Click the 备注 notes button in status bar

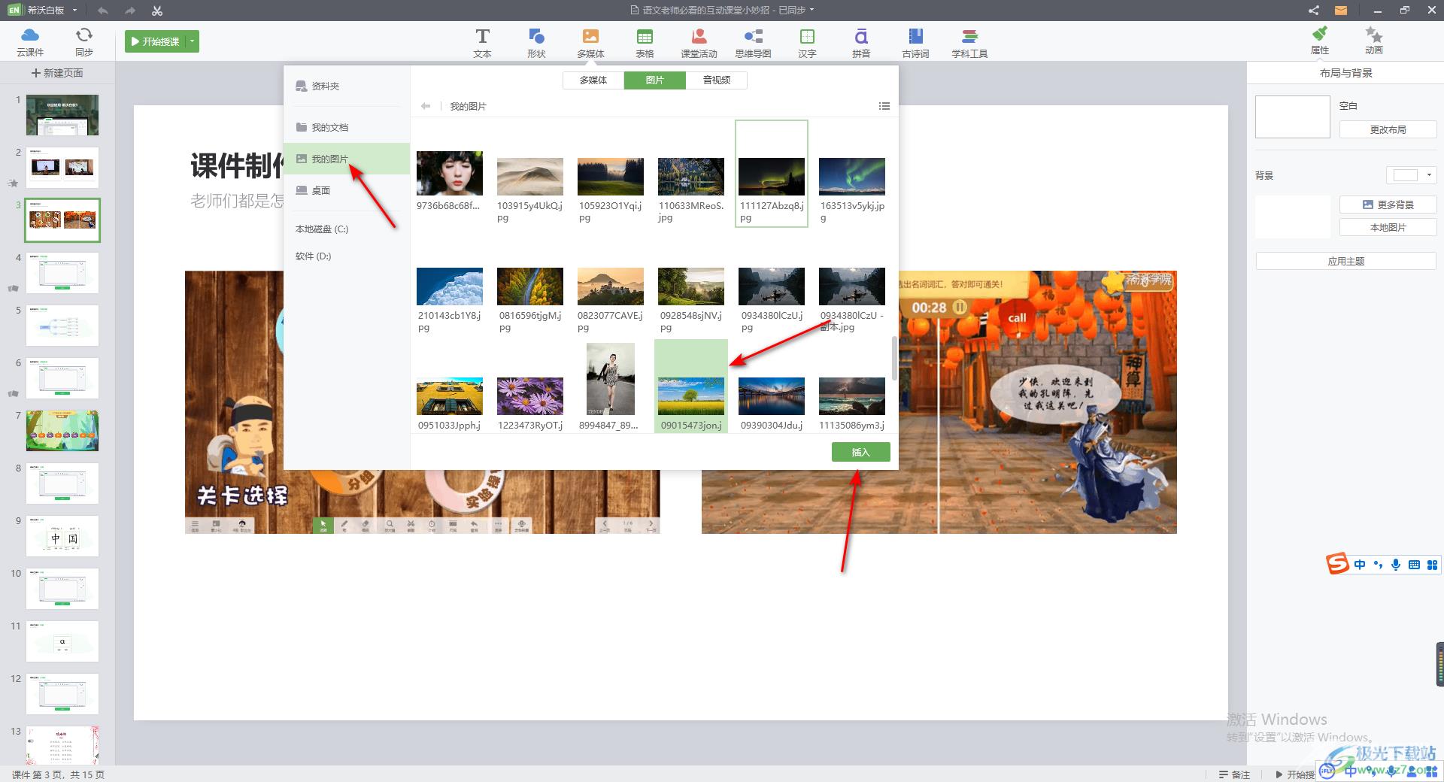coord(1234,774)
